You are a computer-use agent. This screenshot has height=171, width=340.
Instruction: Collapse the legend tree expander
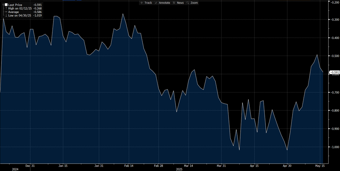pyautogui.click(x=2, y=5)
